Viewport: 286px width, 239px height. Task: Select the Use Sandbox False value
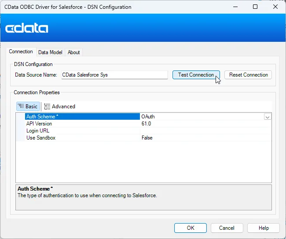tap(202, 138)
